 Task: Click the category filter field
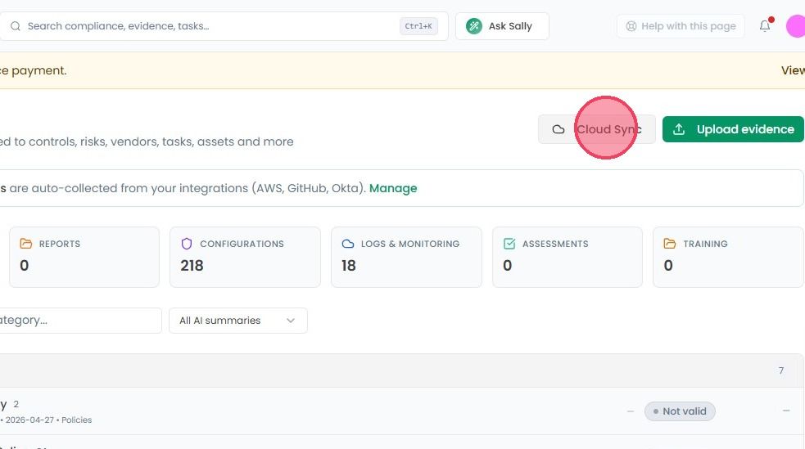(x=80, y=321)
